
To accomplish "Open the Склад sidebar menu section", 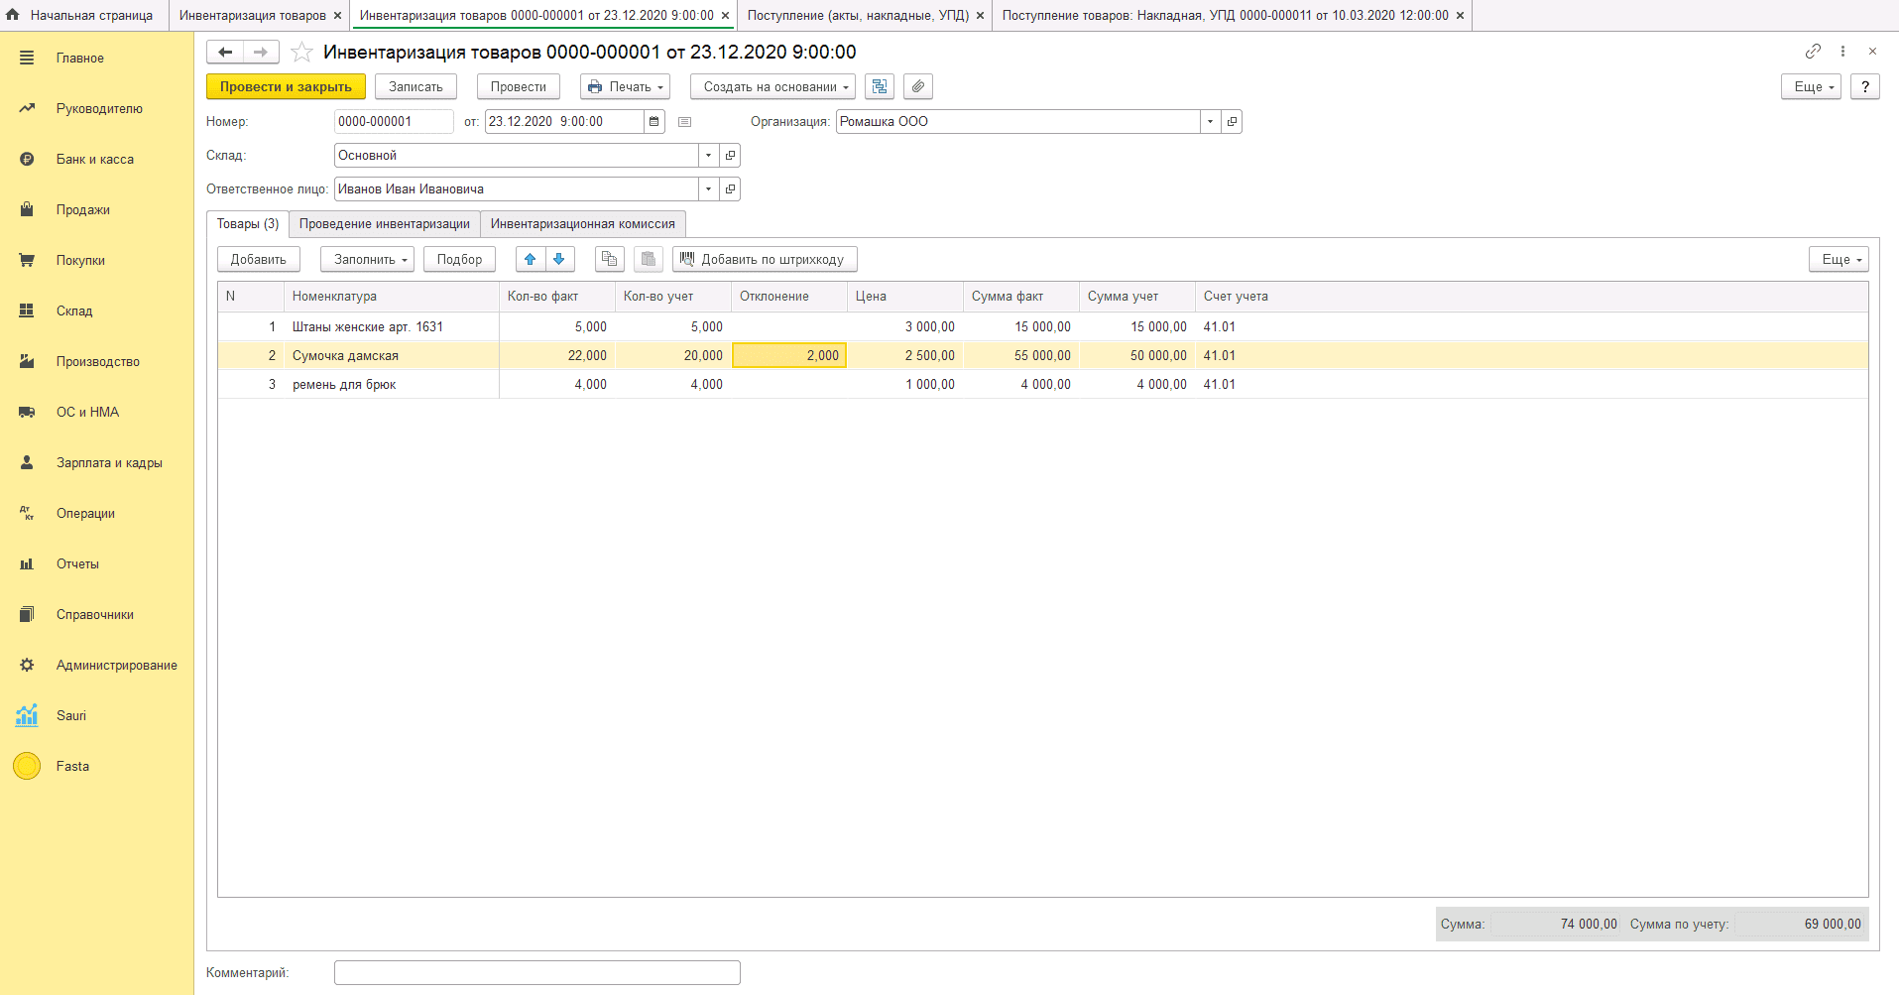I will (74, 311).
